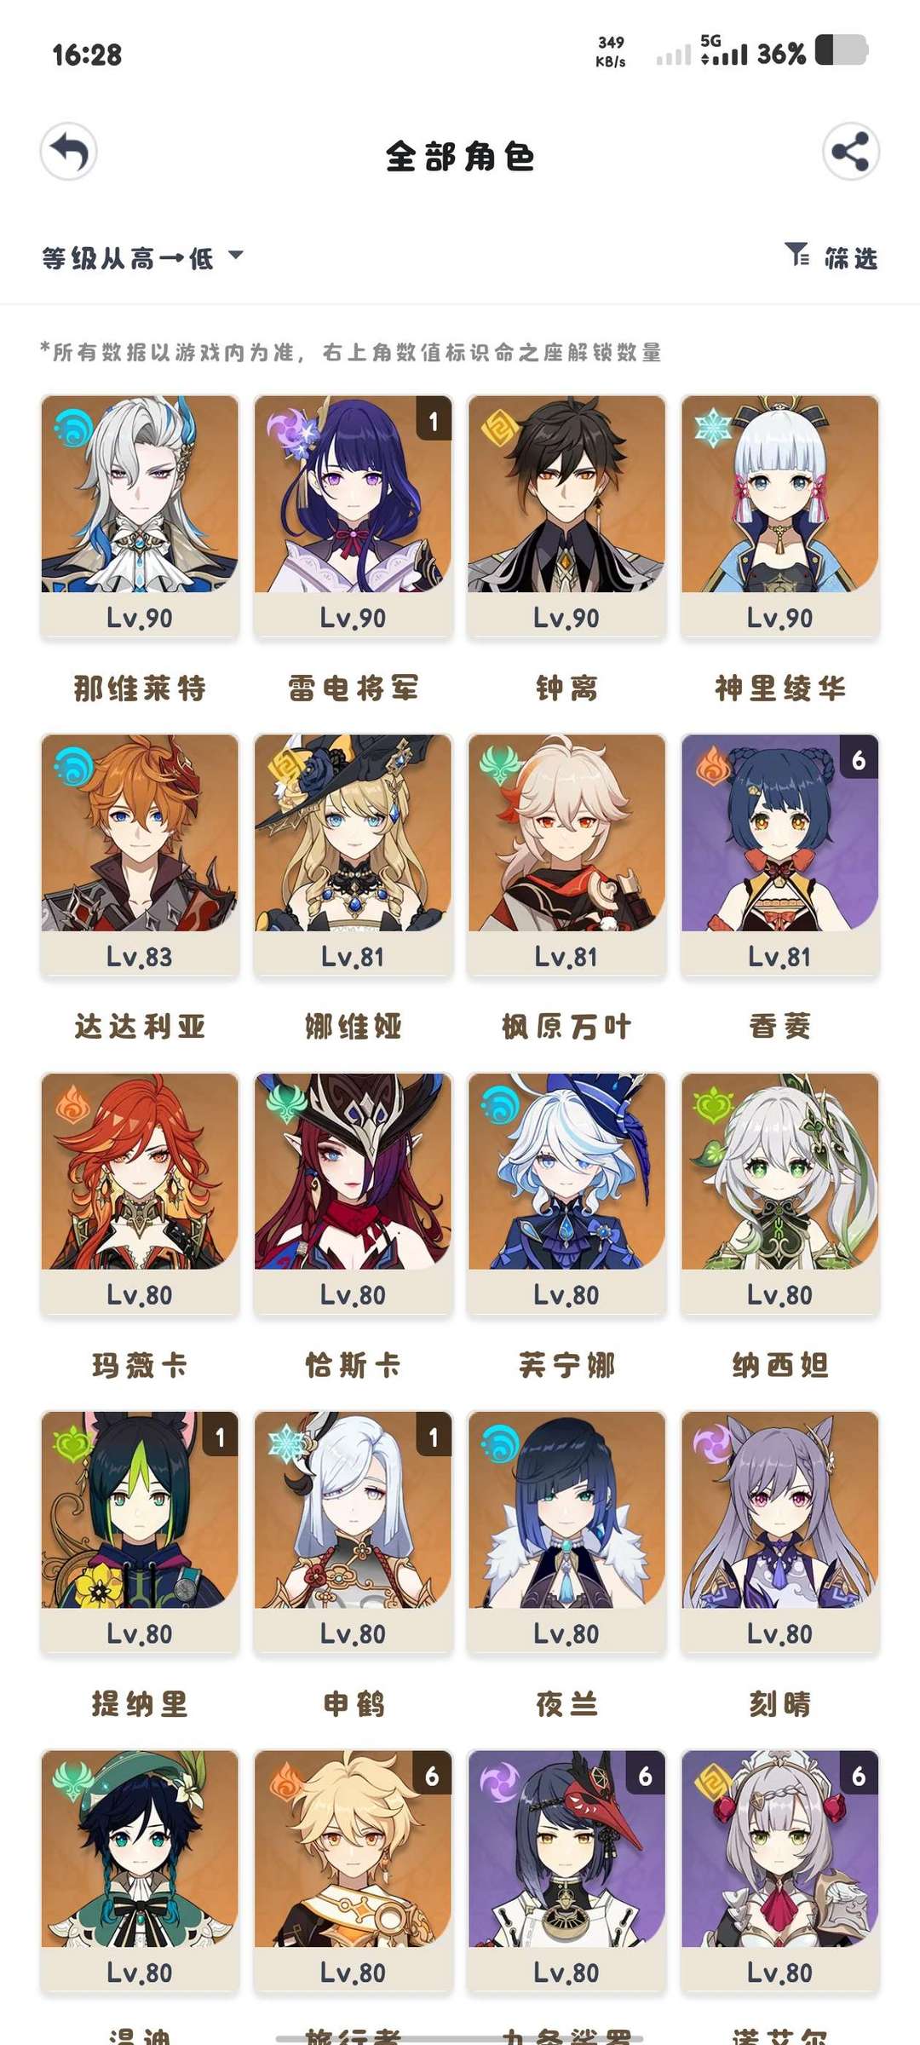This screenshot has height=2045, width=920.
Task: Click the 恰斯卡 name label
Action: pos(353,1365)
